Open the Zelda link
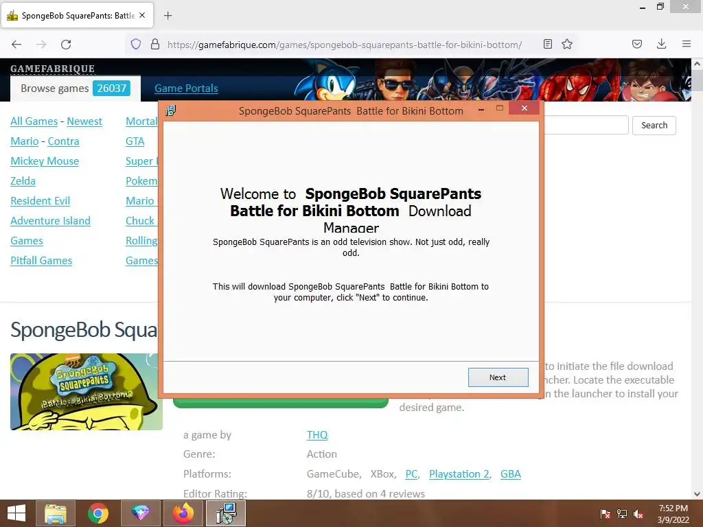Viewport: 703px width, 527px height. click(x=23, y=181)
